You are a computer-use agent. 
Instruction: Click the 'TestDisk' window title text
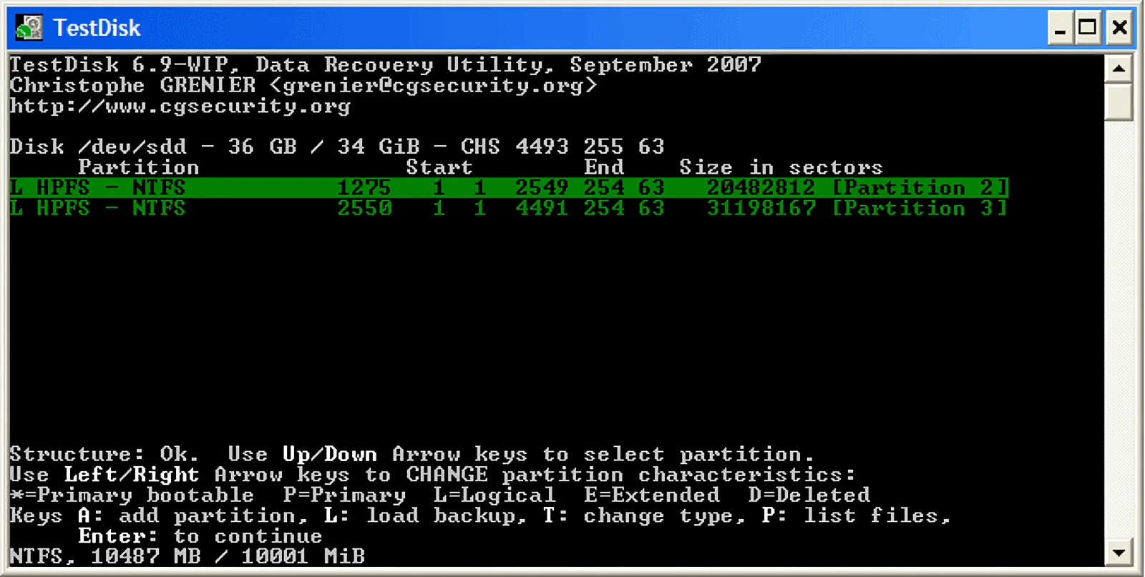[97, 28]
